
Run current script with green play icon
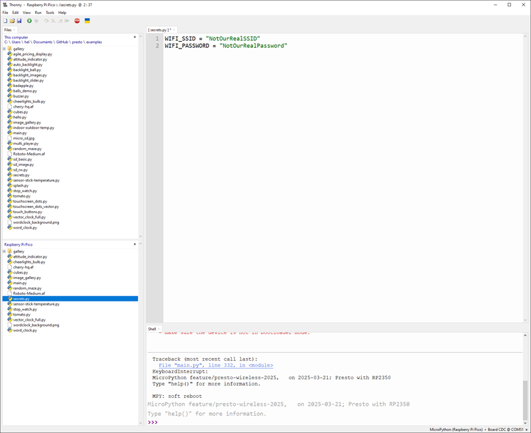tap(29, 21)
